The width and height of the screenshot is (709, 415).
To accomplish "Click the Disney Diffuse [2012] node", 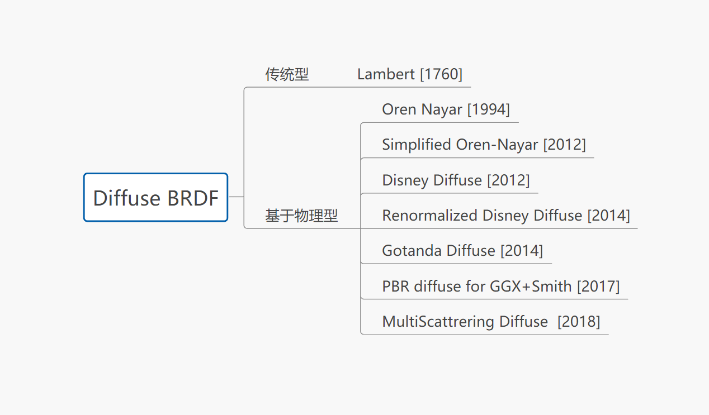I will coord(456,180).
